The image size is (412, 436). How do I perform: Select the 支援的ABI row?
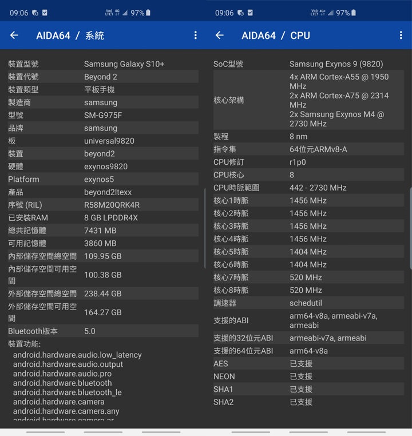coord(308,320)
